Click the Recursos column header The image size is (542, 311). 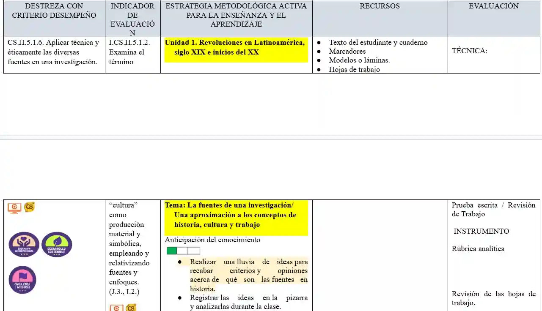coord(380,6)
